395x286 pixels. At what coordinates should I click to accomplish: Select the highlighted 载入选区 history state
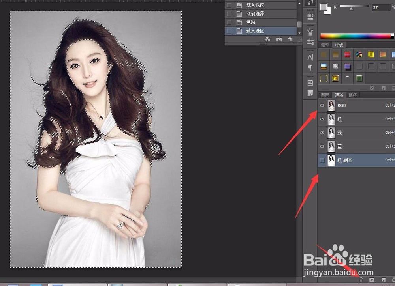click(260, 31)
